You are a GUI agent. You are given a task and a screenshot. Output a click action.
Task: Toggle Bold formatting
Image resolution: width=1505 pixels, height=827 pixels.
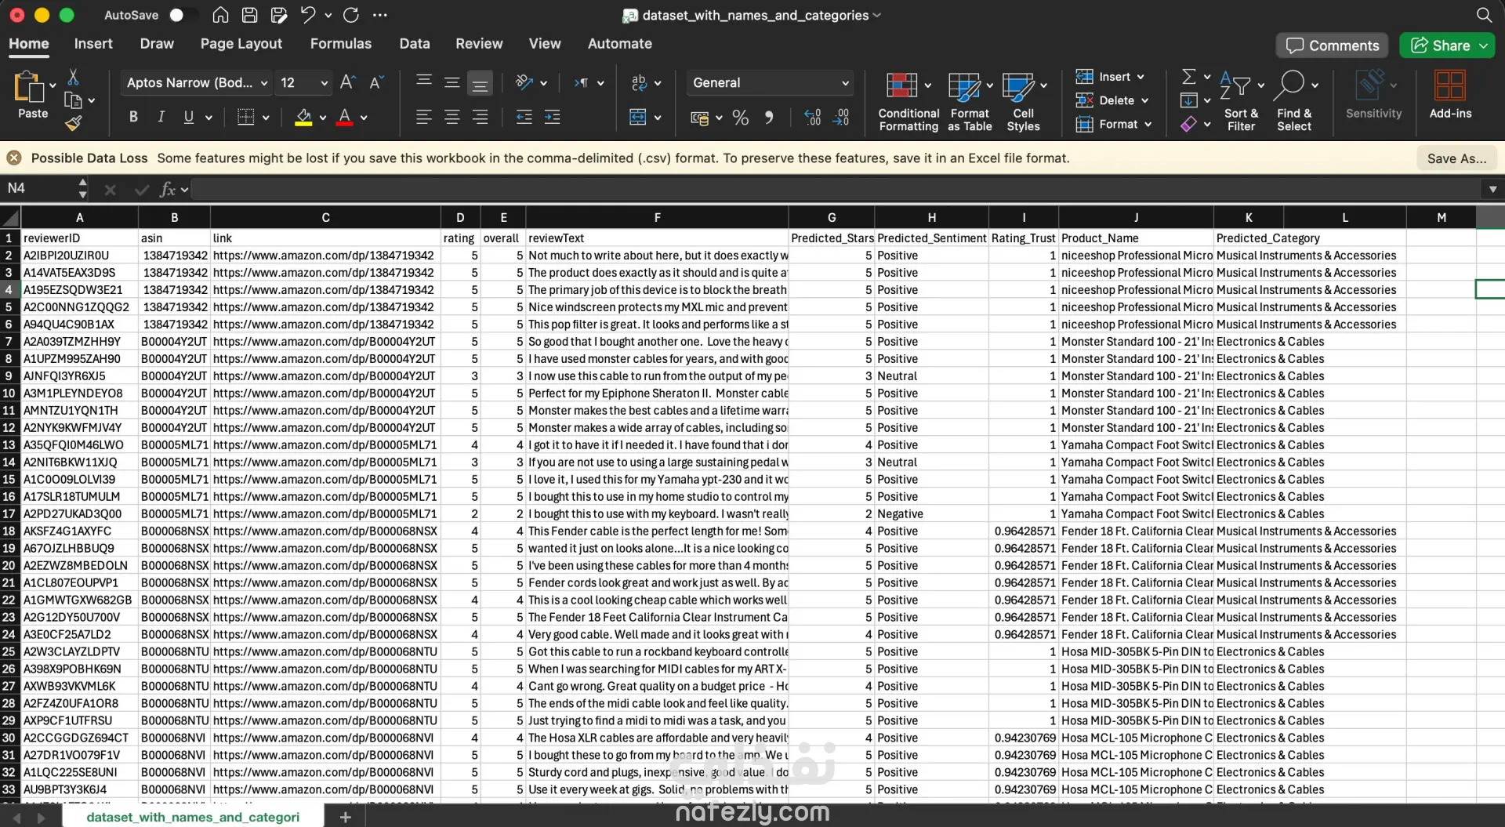133,117
